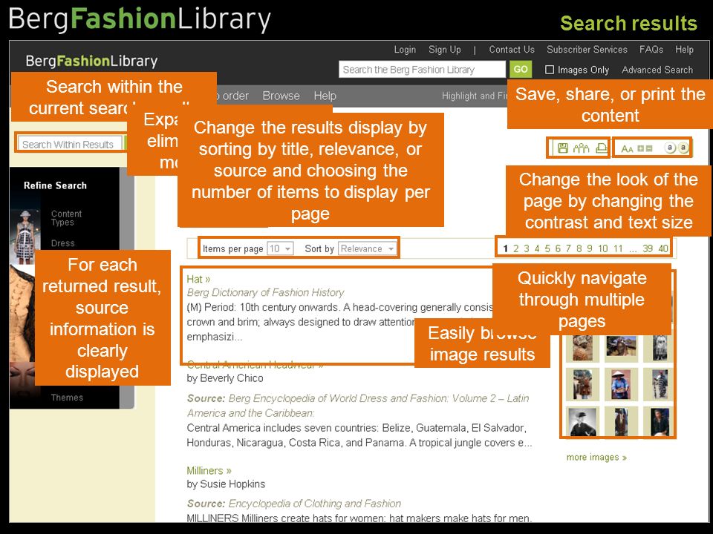This screenshot has height=534, width=713.
Task: Select the beige 'a' contrast toggle
Action: tap(683, 148)
